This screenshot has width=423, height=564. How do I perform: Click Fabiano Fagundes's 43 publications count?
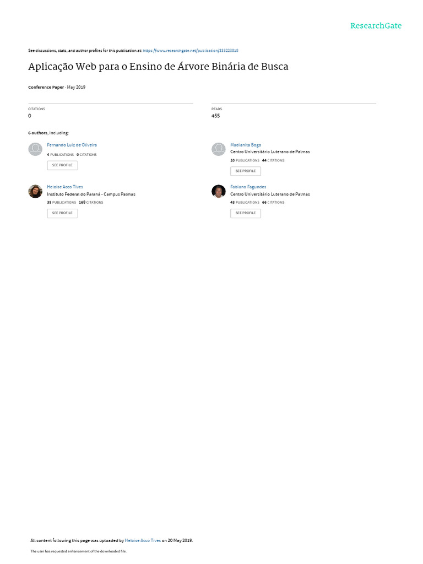tap(245, 203)
